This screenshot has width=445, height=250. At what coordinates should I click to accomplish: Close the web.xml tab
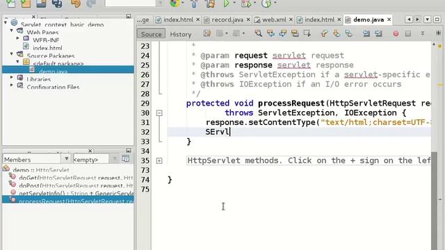[x=291, y=19]
